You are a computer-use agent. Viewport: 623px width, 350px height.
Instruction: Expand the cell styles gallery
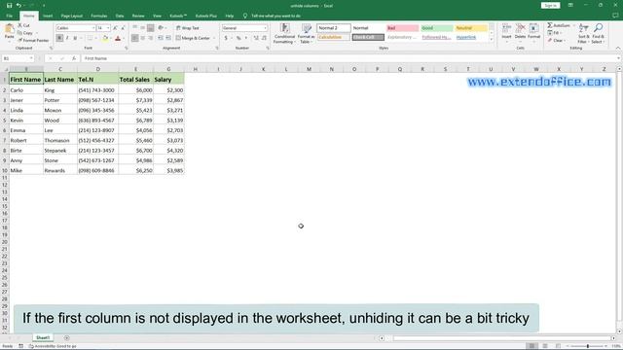(492, 39)
